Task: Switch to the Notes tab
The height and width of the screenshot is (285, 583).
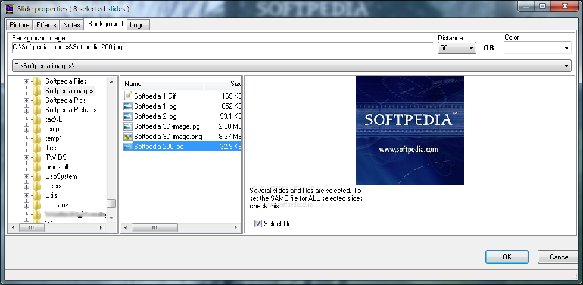Action: point(71,25)
